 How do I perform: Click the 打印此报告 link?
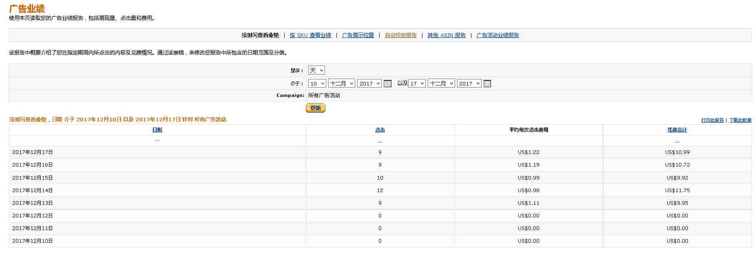pos(712,120)
